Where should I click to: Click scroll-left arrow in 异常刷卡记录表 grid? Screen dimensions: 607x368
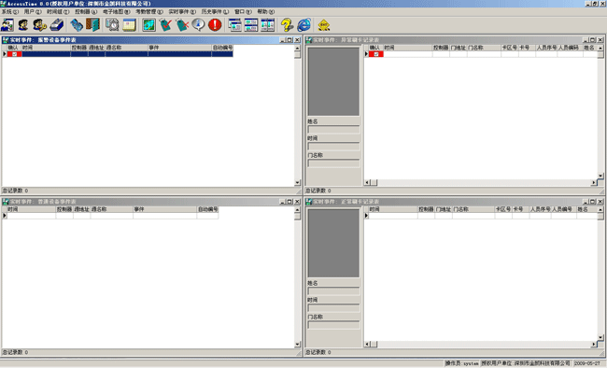point(367,182)
